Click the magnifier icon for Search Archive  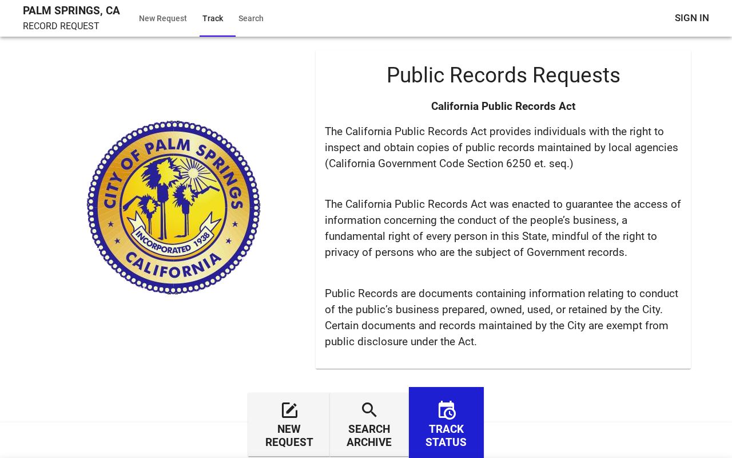click(369, 410)
